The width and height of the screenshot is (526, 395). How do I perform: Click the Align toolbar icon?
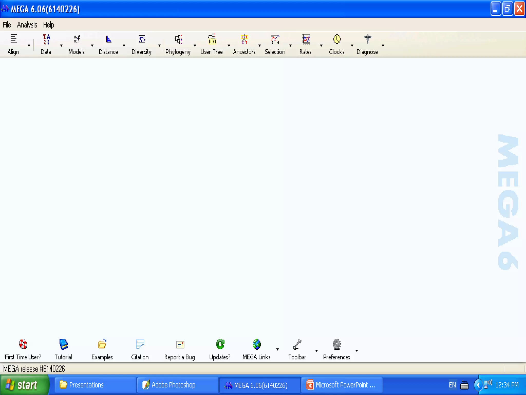coord(14,39)
